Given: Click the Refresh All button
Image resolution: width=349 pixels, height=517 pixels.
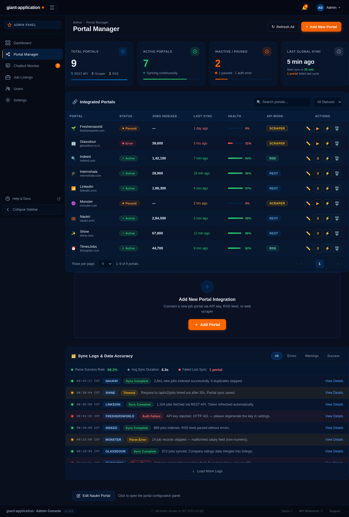Looking at the screenshot, I should pos(283,27).
